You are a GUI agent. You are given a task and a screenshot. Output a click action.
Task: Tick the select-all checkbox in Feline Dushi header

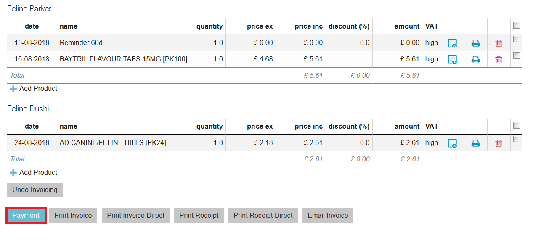point(517,125)
